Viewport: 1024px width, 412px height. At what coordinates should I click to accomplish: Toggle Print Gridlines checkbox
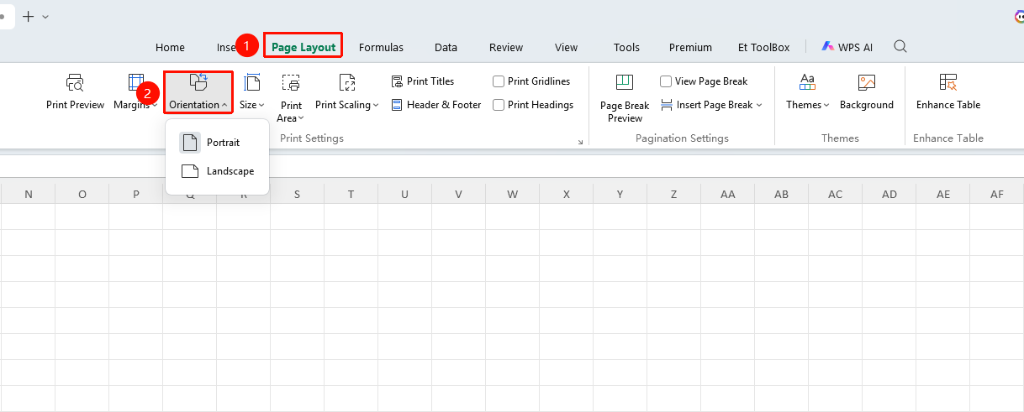499,81
